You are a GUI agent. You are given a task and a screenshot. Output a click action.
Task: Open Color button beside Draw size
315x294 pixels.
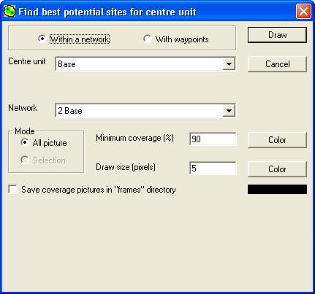(277, 169)
